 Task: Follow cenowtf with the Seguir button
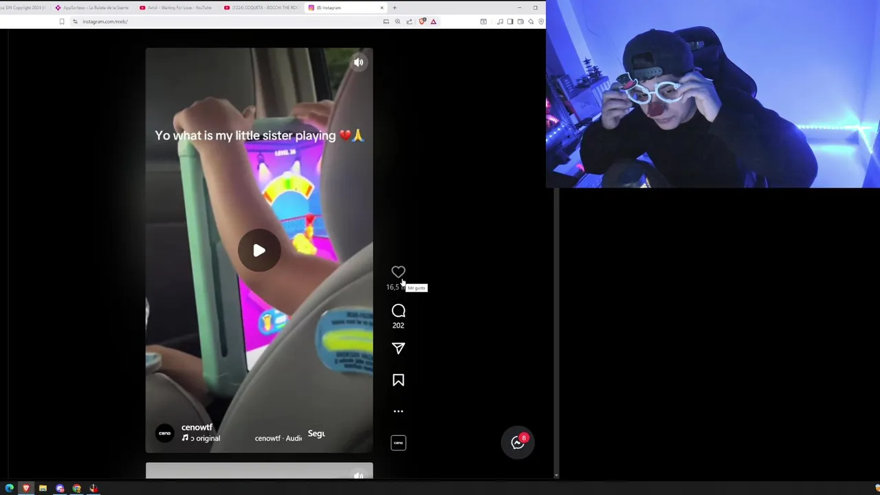[316, 434]
